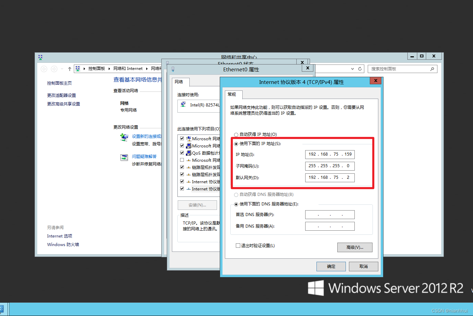Click the Intel(R) 82574L adapter name
This screenshot has height=316, width=473.
205,105
